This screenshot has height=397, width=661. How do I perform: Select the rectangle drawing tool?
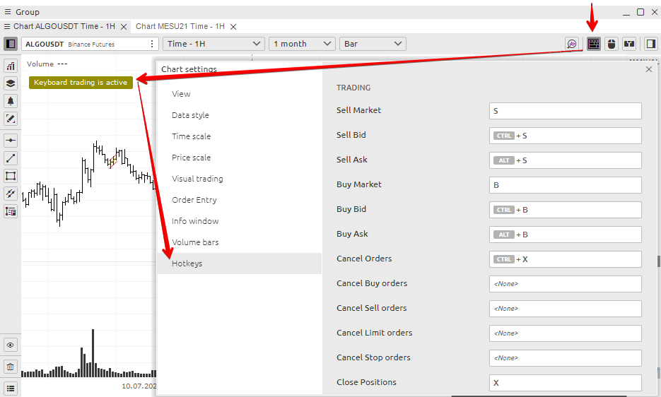11,176
